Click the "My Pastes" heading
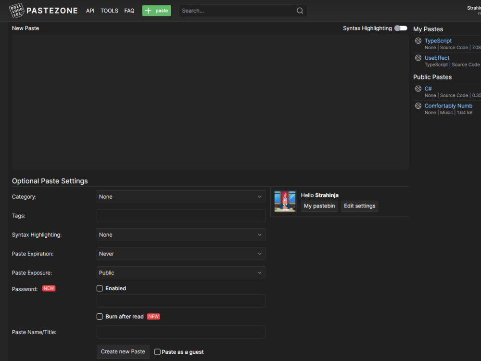The height and width of the screenshot is (361, 481). tap(428, 29)
